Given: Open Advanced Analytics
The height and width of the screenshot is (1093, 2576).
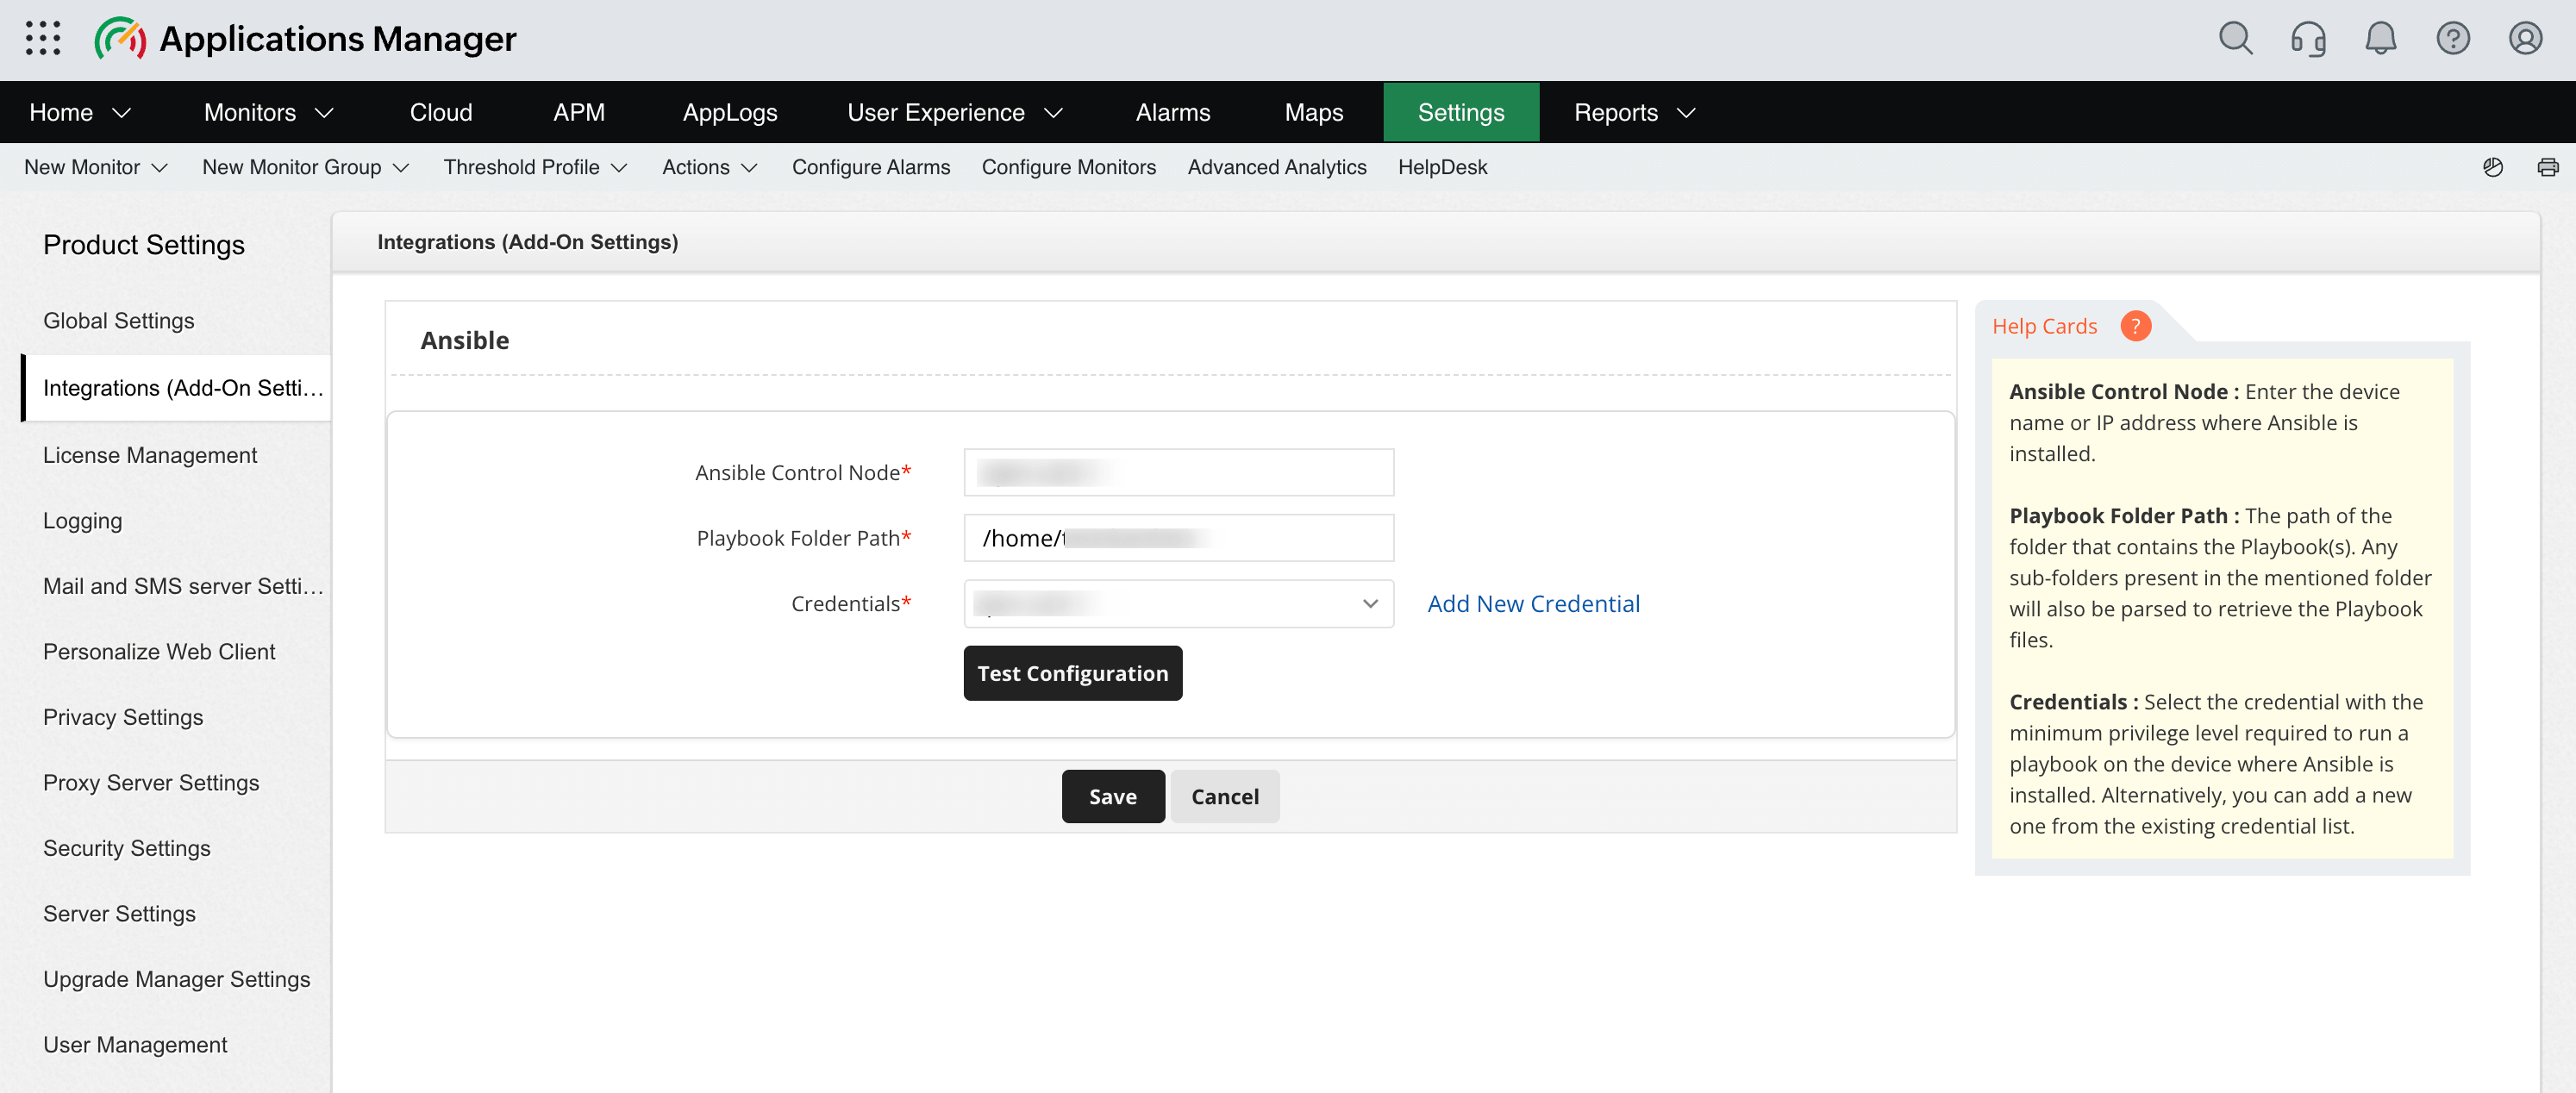Looking at the screenshot, I should tap(1277, 167).
